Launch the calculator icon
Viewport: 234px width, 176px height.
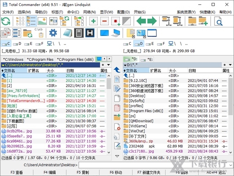point(79,33)
